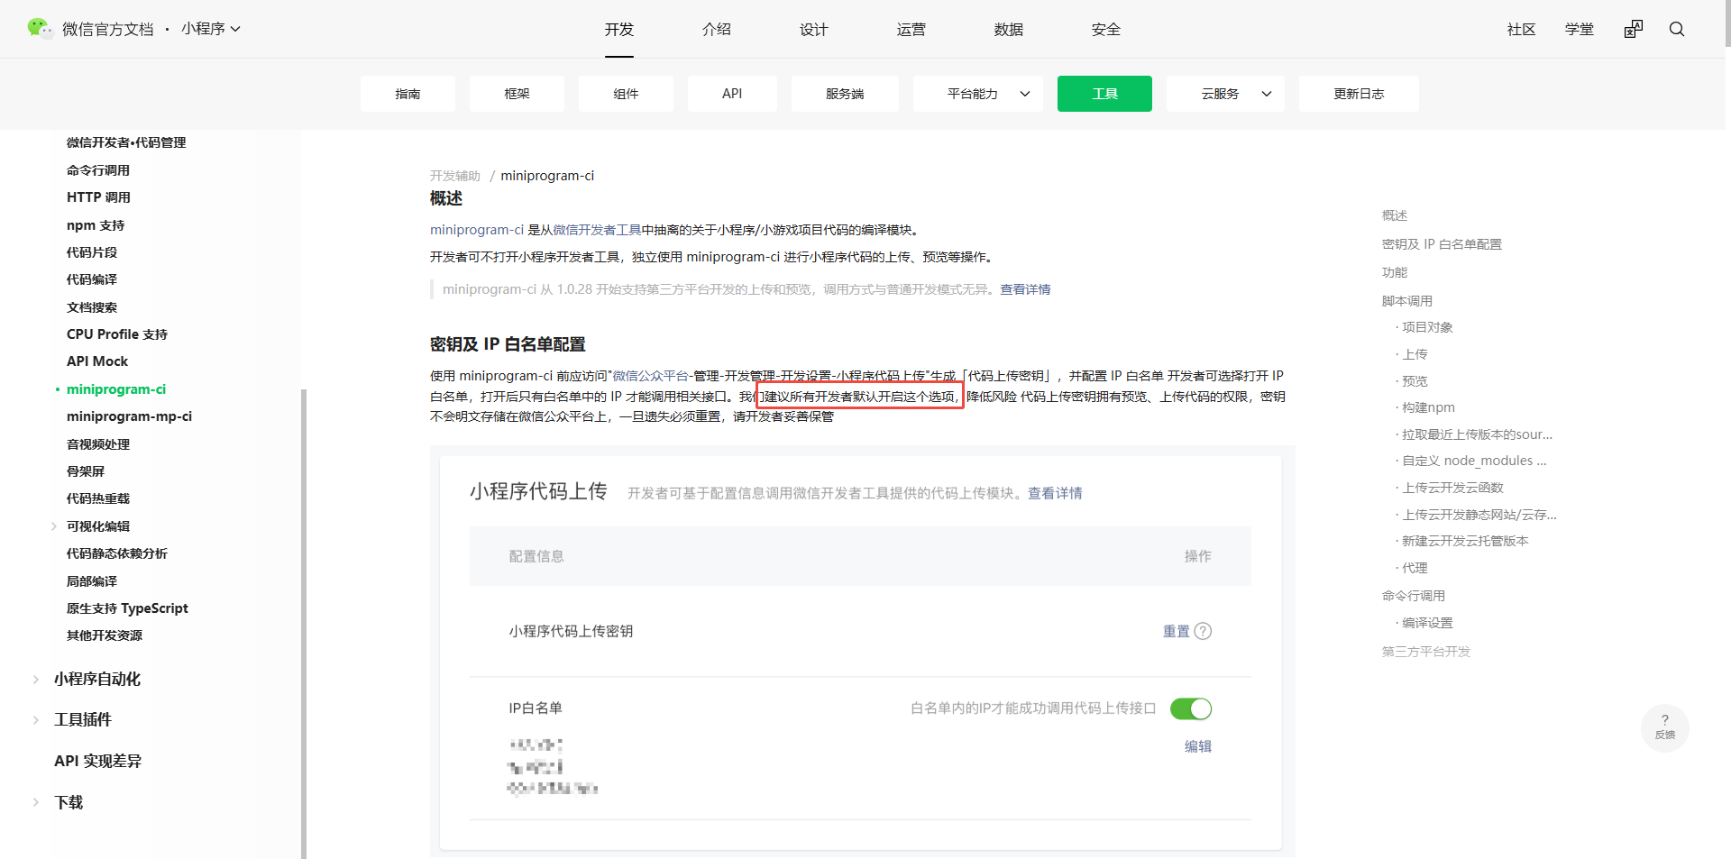This screenshot has width=1731, height=859.
Task: Click the WeChat logo icon
Action: click(40, 29)
